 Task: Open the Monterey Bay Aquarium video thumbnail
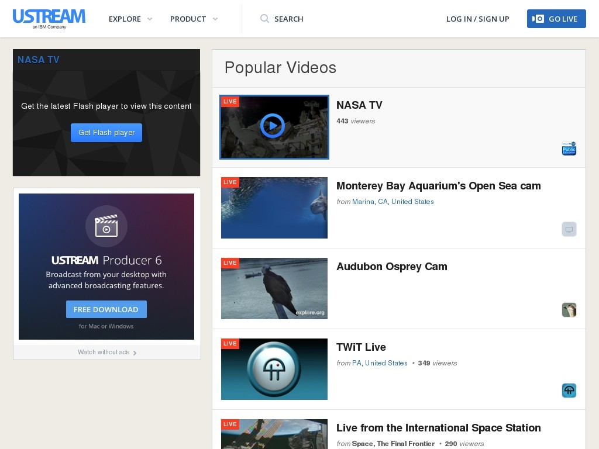click(x=274, y=208)
